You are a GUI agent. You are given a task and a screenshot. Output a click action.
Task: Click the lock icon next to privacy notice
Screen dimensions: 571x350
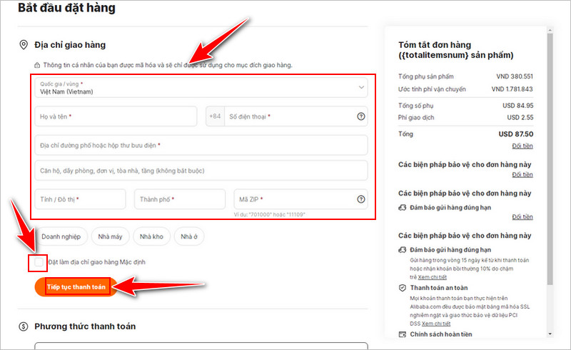coord(37,65)
